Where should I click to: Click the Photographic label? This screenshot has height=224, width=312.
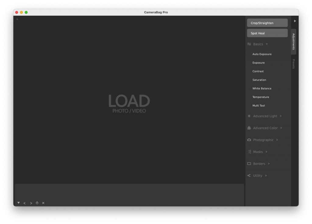[263, 140]
